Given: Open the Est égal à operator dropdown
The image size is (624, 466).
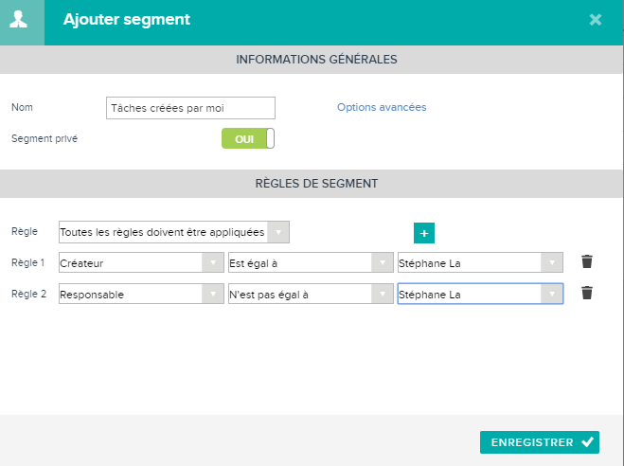Looking at the screenshot, I should click(x=311, y=262).
